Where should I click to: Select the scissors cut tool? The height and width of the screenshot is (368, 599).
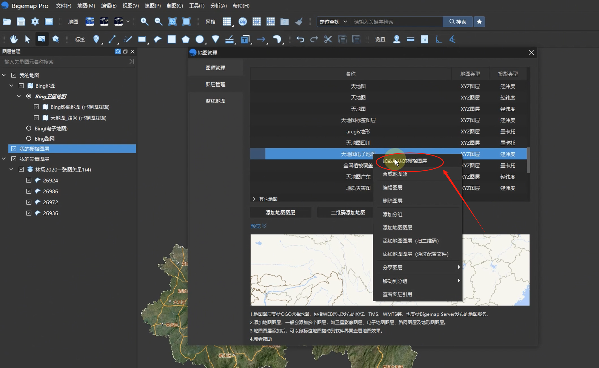point(328,39)
